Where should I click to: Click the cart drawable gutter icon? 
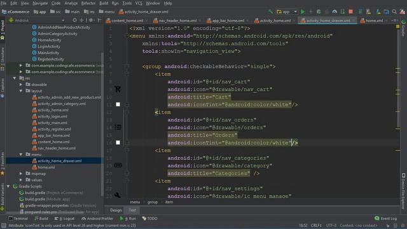tap(118, 89)
